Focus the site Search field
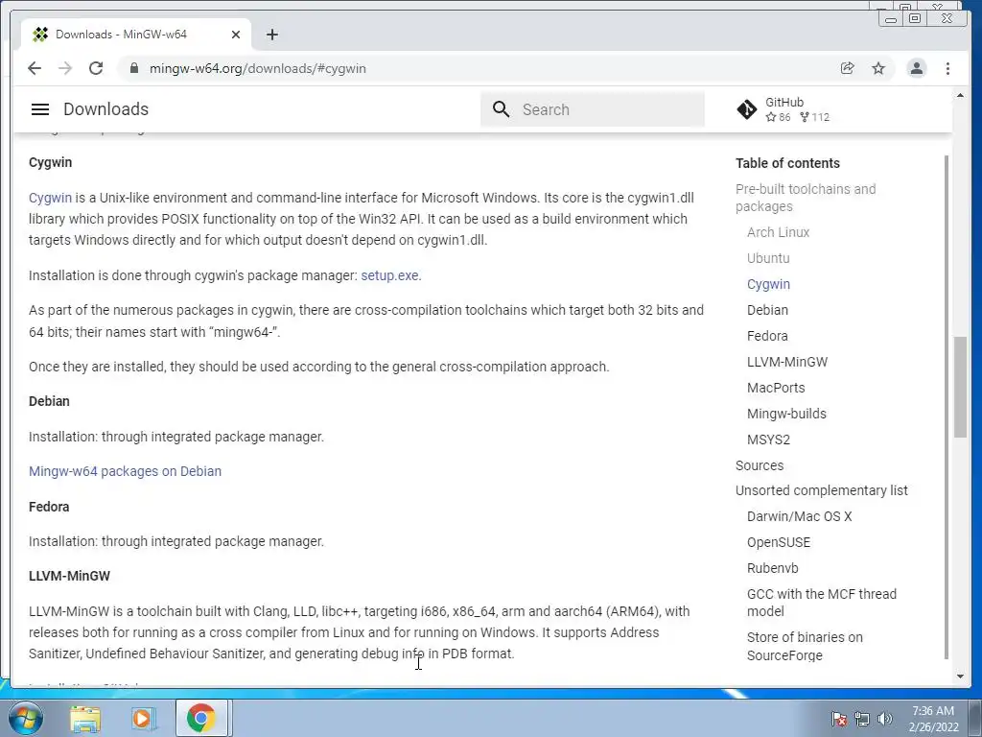Screen dimensions: 982x737 click(593, 109)
